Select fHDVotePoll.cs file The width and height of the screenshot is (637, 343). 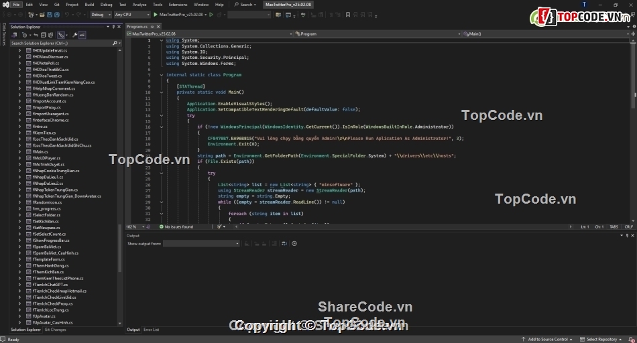pyautogui.click(x=46, y=64)
